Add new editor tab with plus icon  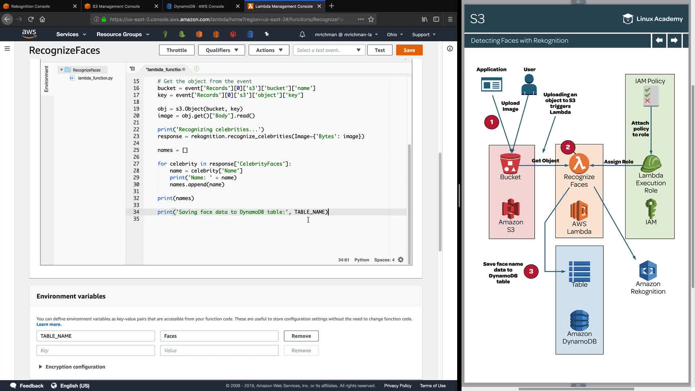point(196,69)
